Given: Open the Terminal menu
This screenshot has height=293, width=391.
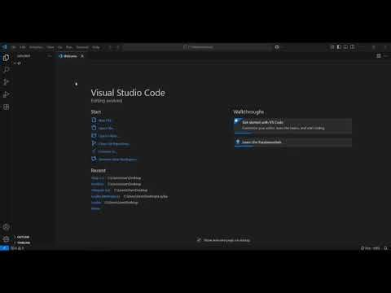Looking at the screenshot, I should click(82, 47).
